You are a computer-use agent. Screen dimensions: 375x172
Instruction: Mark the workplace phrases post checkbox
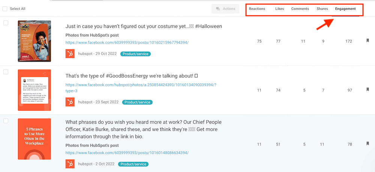tap(6, 121)
